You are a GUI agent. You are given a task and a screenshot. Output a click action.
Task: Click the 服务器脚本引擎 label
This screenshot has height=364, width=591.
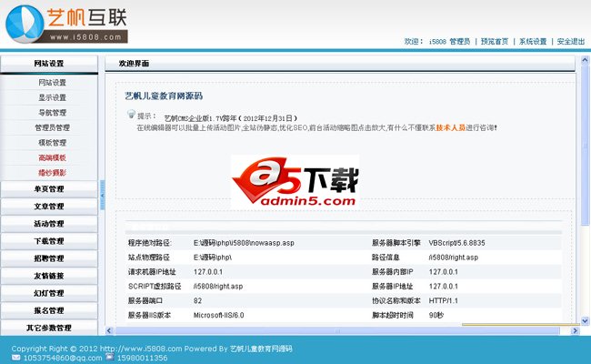[x=396, y=243]
